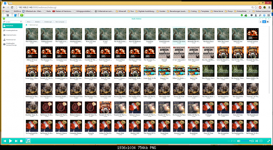Open DSM notifications speech bubble
The width and height of the screenshot is (273, 150).
point(252,15)
